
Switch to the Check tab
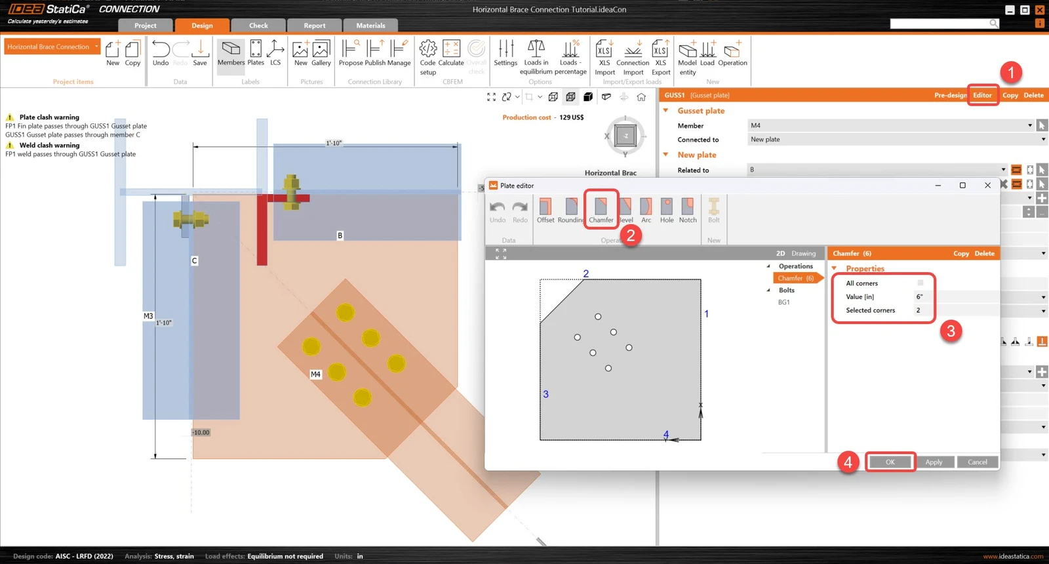pos(258,26)
